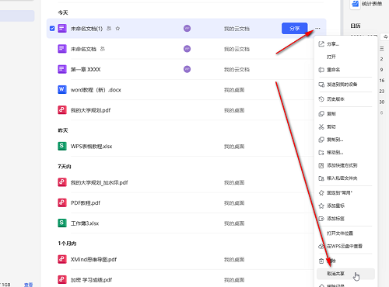389x287 pixels.
Task: Click the PDF icon of 加密 学习成绩.pdf
Action: [62, 279]
